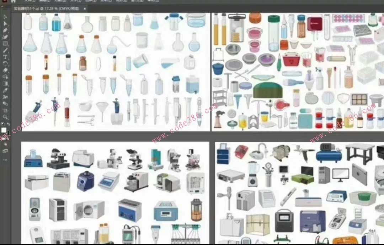Viewport: 384px width, 245px height.
Task: Select the Artboard tool
Action: 5,110
